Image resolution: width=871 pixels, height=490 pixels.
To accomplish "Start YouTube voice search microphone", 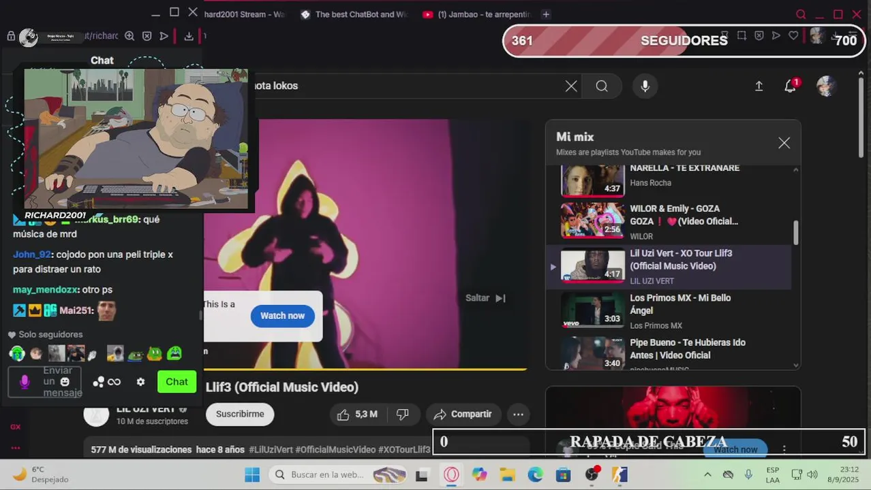I will tap(645, 86).
